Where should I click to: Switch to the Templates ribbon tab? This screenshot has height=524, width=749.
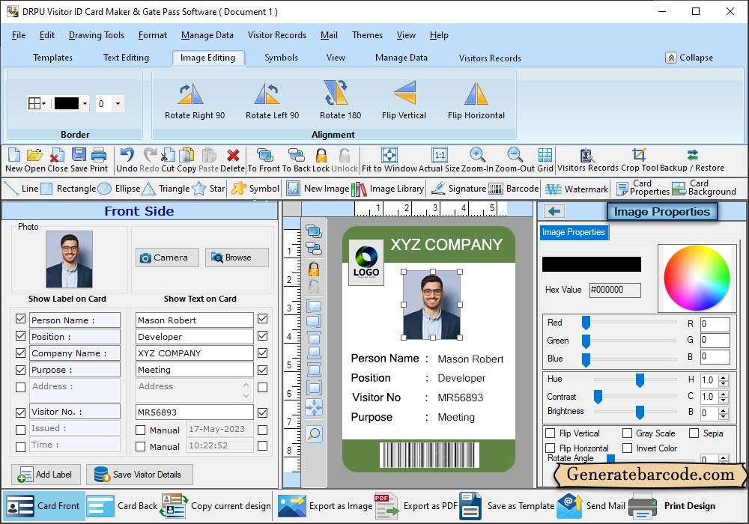[x=52, y=58]
